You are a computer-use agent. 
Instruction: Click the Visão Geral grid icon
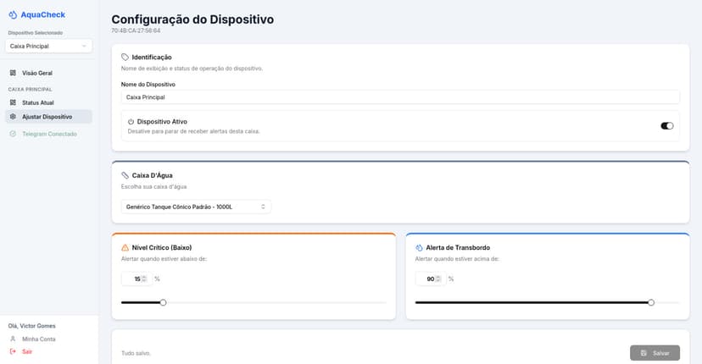[x=13, y=73]
